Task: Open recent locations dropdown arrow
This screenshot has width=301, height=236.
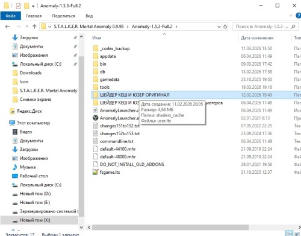Action: point(27,27)
